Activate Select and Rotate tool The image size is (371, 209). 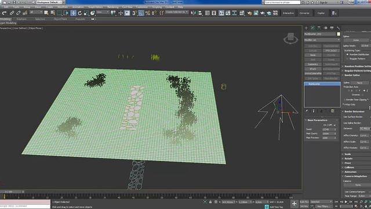80,13
